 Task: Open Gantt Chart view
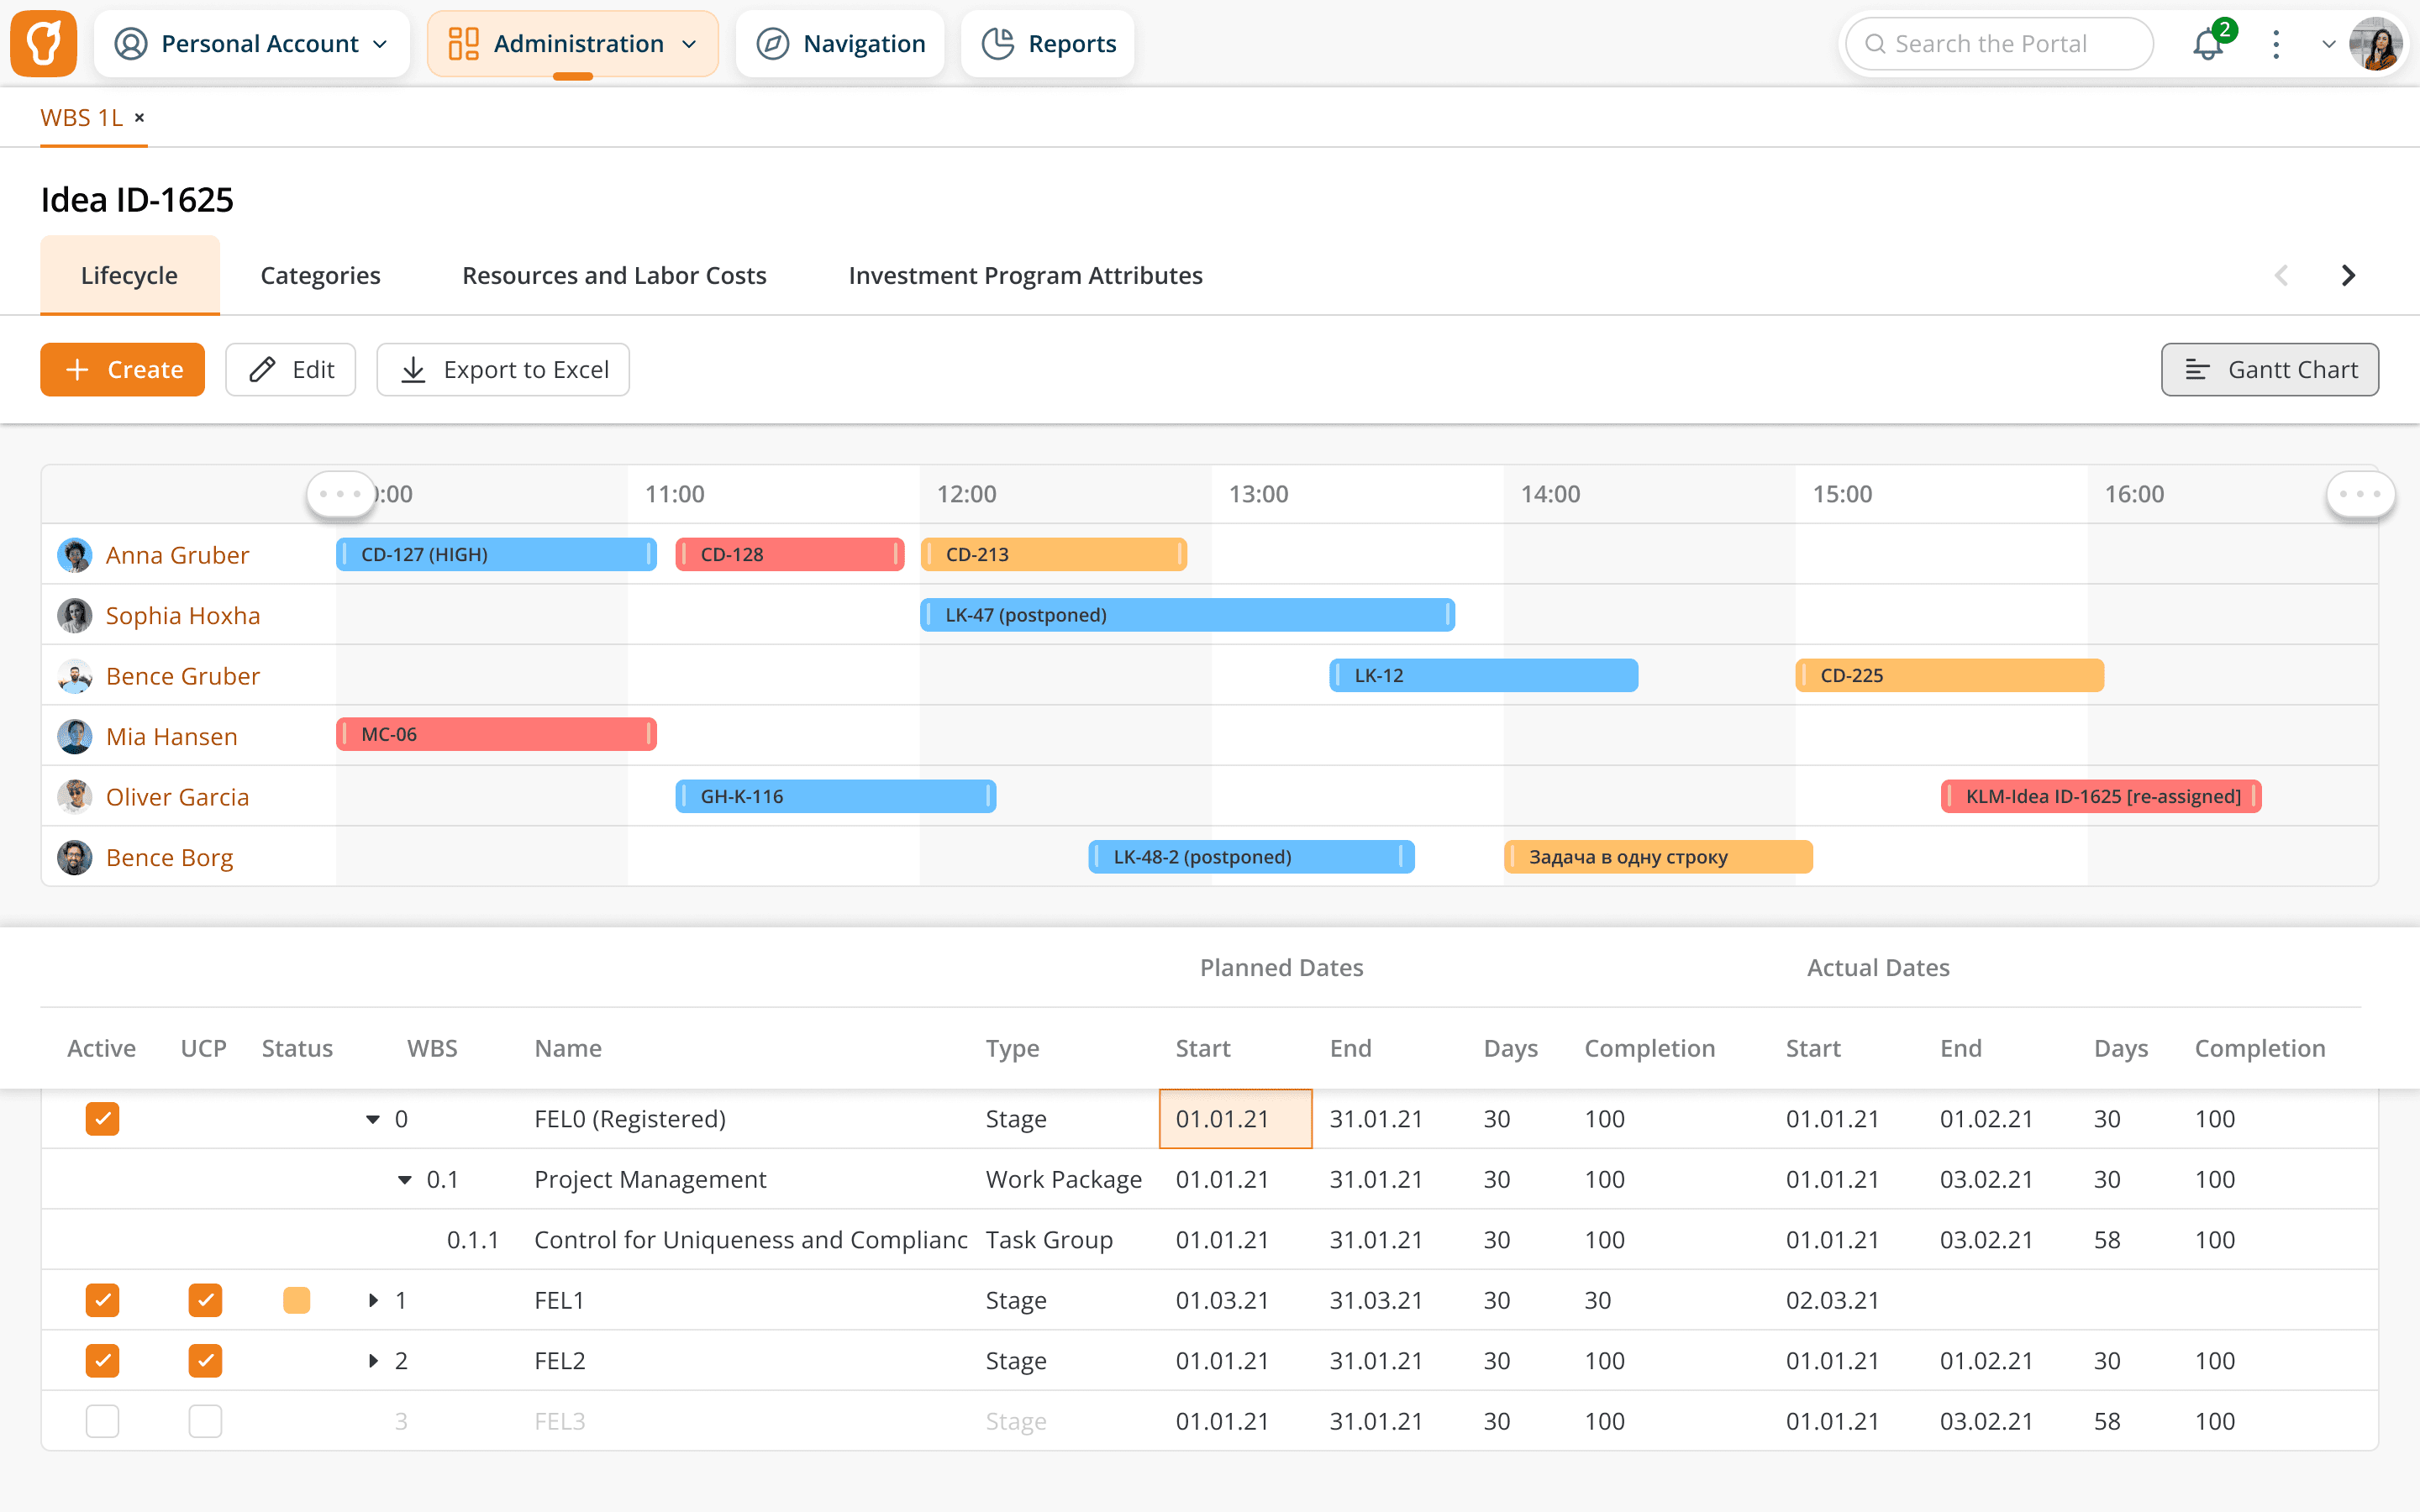[x=2269, y=370]
